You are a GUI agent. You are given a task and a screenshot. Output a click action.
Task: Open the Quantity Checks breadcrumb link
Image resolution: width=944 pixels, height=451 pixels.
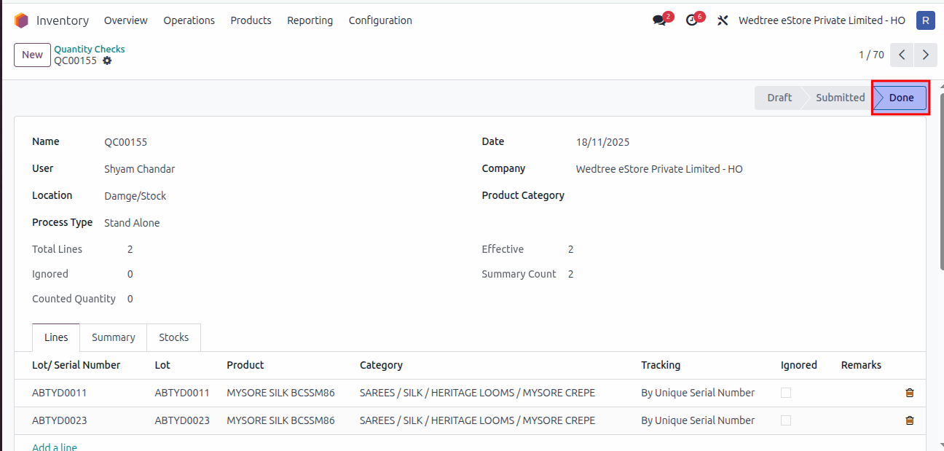click(x=89, y=49)
